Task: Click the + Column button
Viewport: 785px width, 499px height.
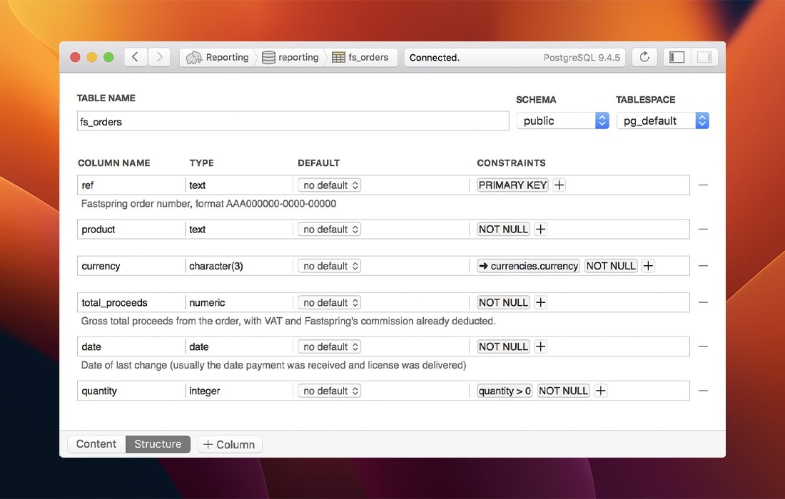Action: coord(230,443)
